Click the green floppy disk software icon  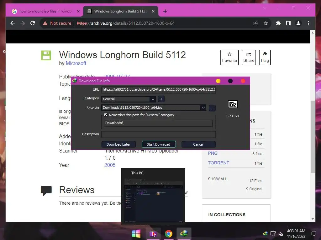46,55
